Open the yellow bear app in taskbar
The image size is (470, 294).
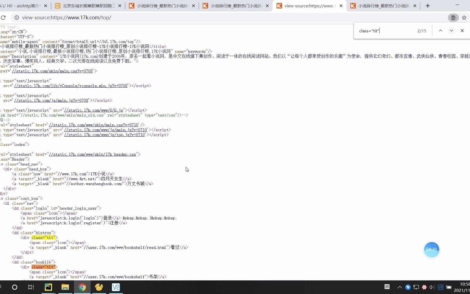point(99,287)
